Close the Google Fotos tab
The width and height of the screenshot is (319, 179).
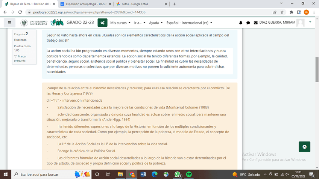[166, 4]
